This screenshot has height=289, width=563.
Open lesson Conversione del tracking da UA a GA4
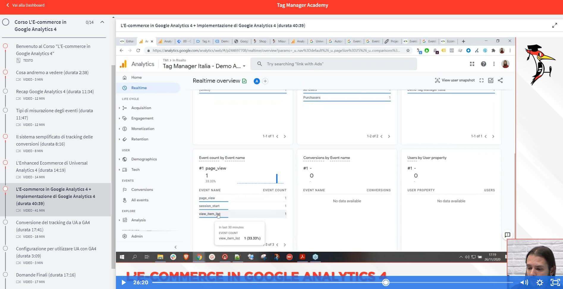pyautogui.click(x=53, y=226)
